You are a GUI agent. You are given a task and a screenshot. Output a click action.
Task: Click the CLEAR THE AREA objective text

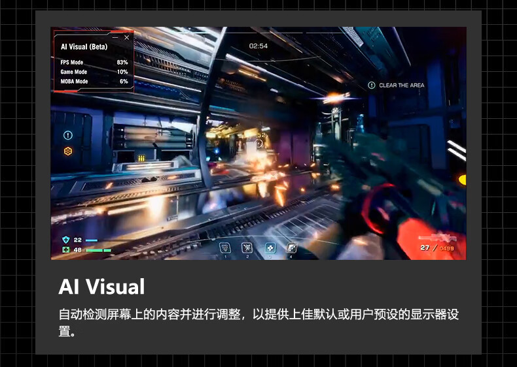(402, 86)
